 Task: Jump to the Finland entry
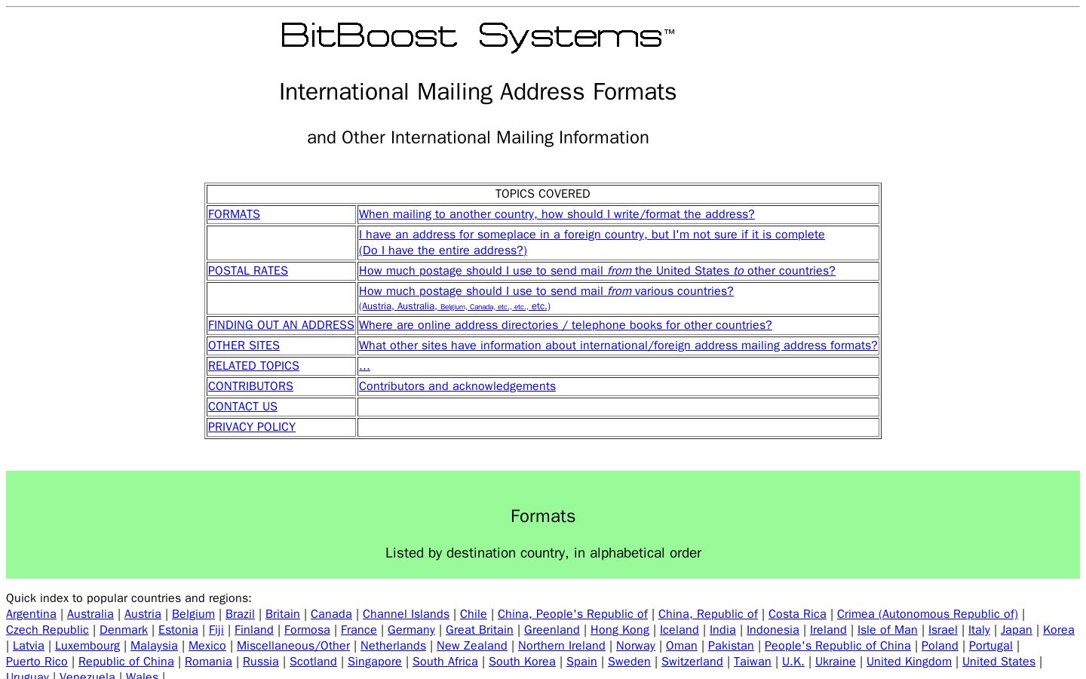click(x=254, y=630)
